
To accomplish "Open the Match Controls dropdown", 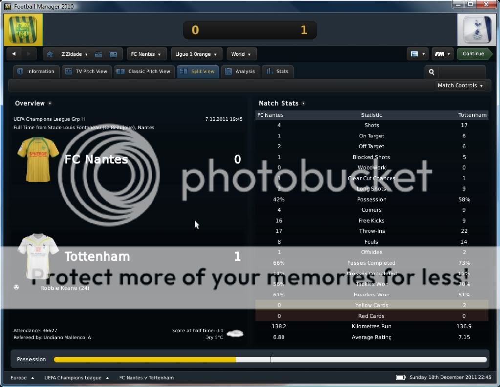I will [x=460, y=86].
